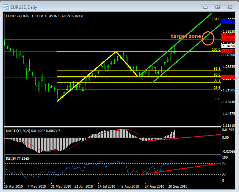Minimize the EURUSD,Daily chart window

[205, 7]
